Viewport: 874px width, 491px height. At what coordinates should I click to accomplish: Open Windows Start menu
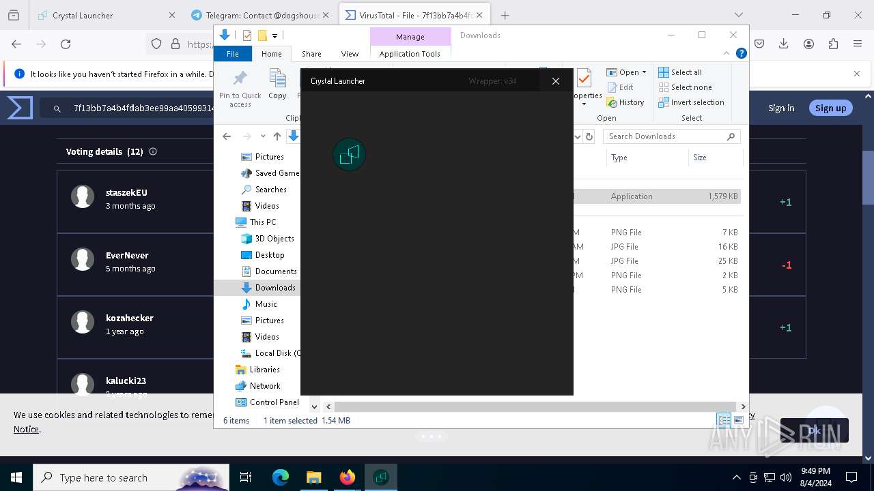16,477
